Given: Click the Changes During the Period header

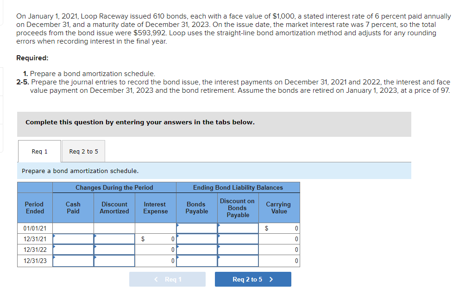Looking at the screenshot, I should 114,187.
